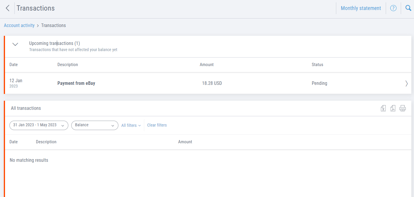Open the 31 Jan 2023 - 1 May 2023 date range dropdown
414x197 pixels.
[x=39, y=125]
